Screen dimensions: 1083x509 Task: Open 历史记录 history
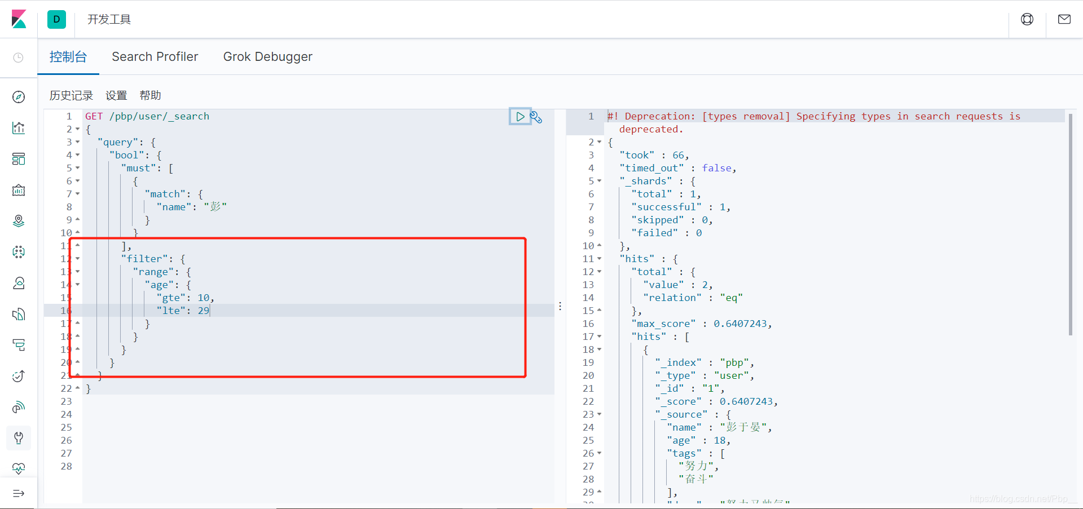coord(71,95)
